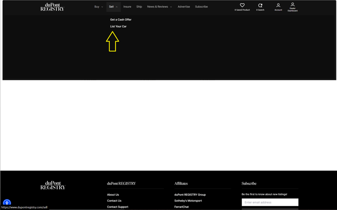Visit duPont REGISTRY Group affiliate link
Screen dimensions: 337x210
tap(190, 195)
